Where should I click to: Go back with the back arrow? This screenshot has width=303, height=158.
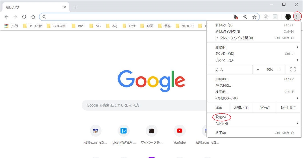pyautogui.click(x=7, y=17)
